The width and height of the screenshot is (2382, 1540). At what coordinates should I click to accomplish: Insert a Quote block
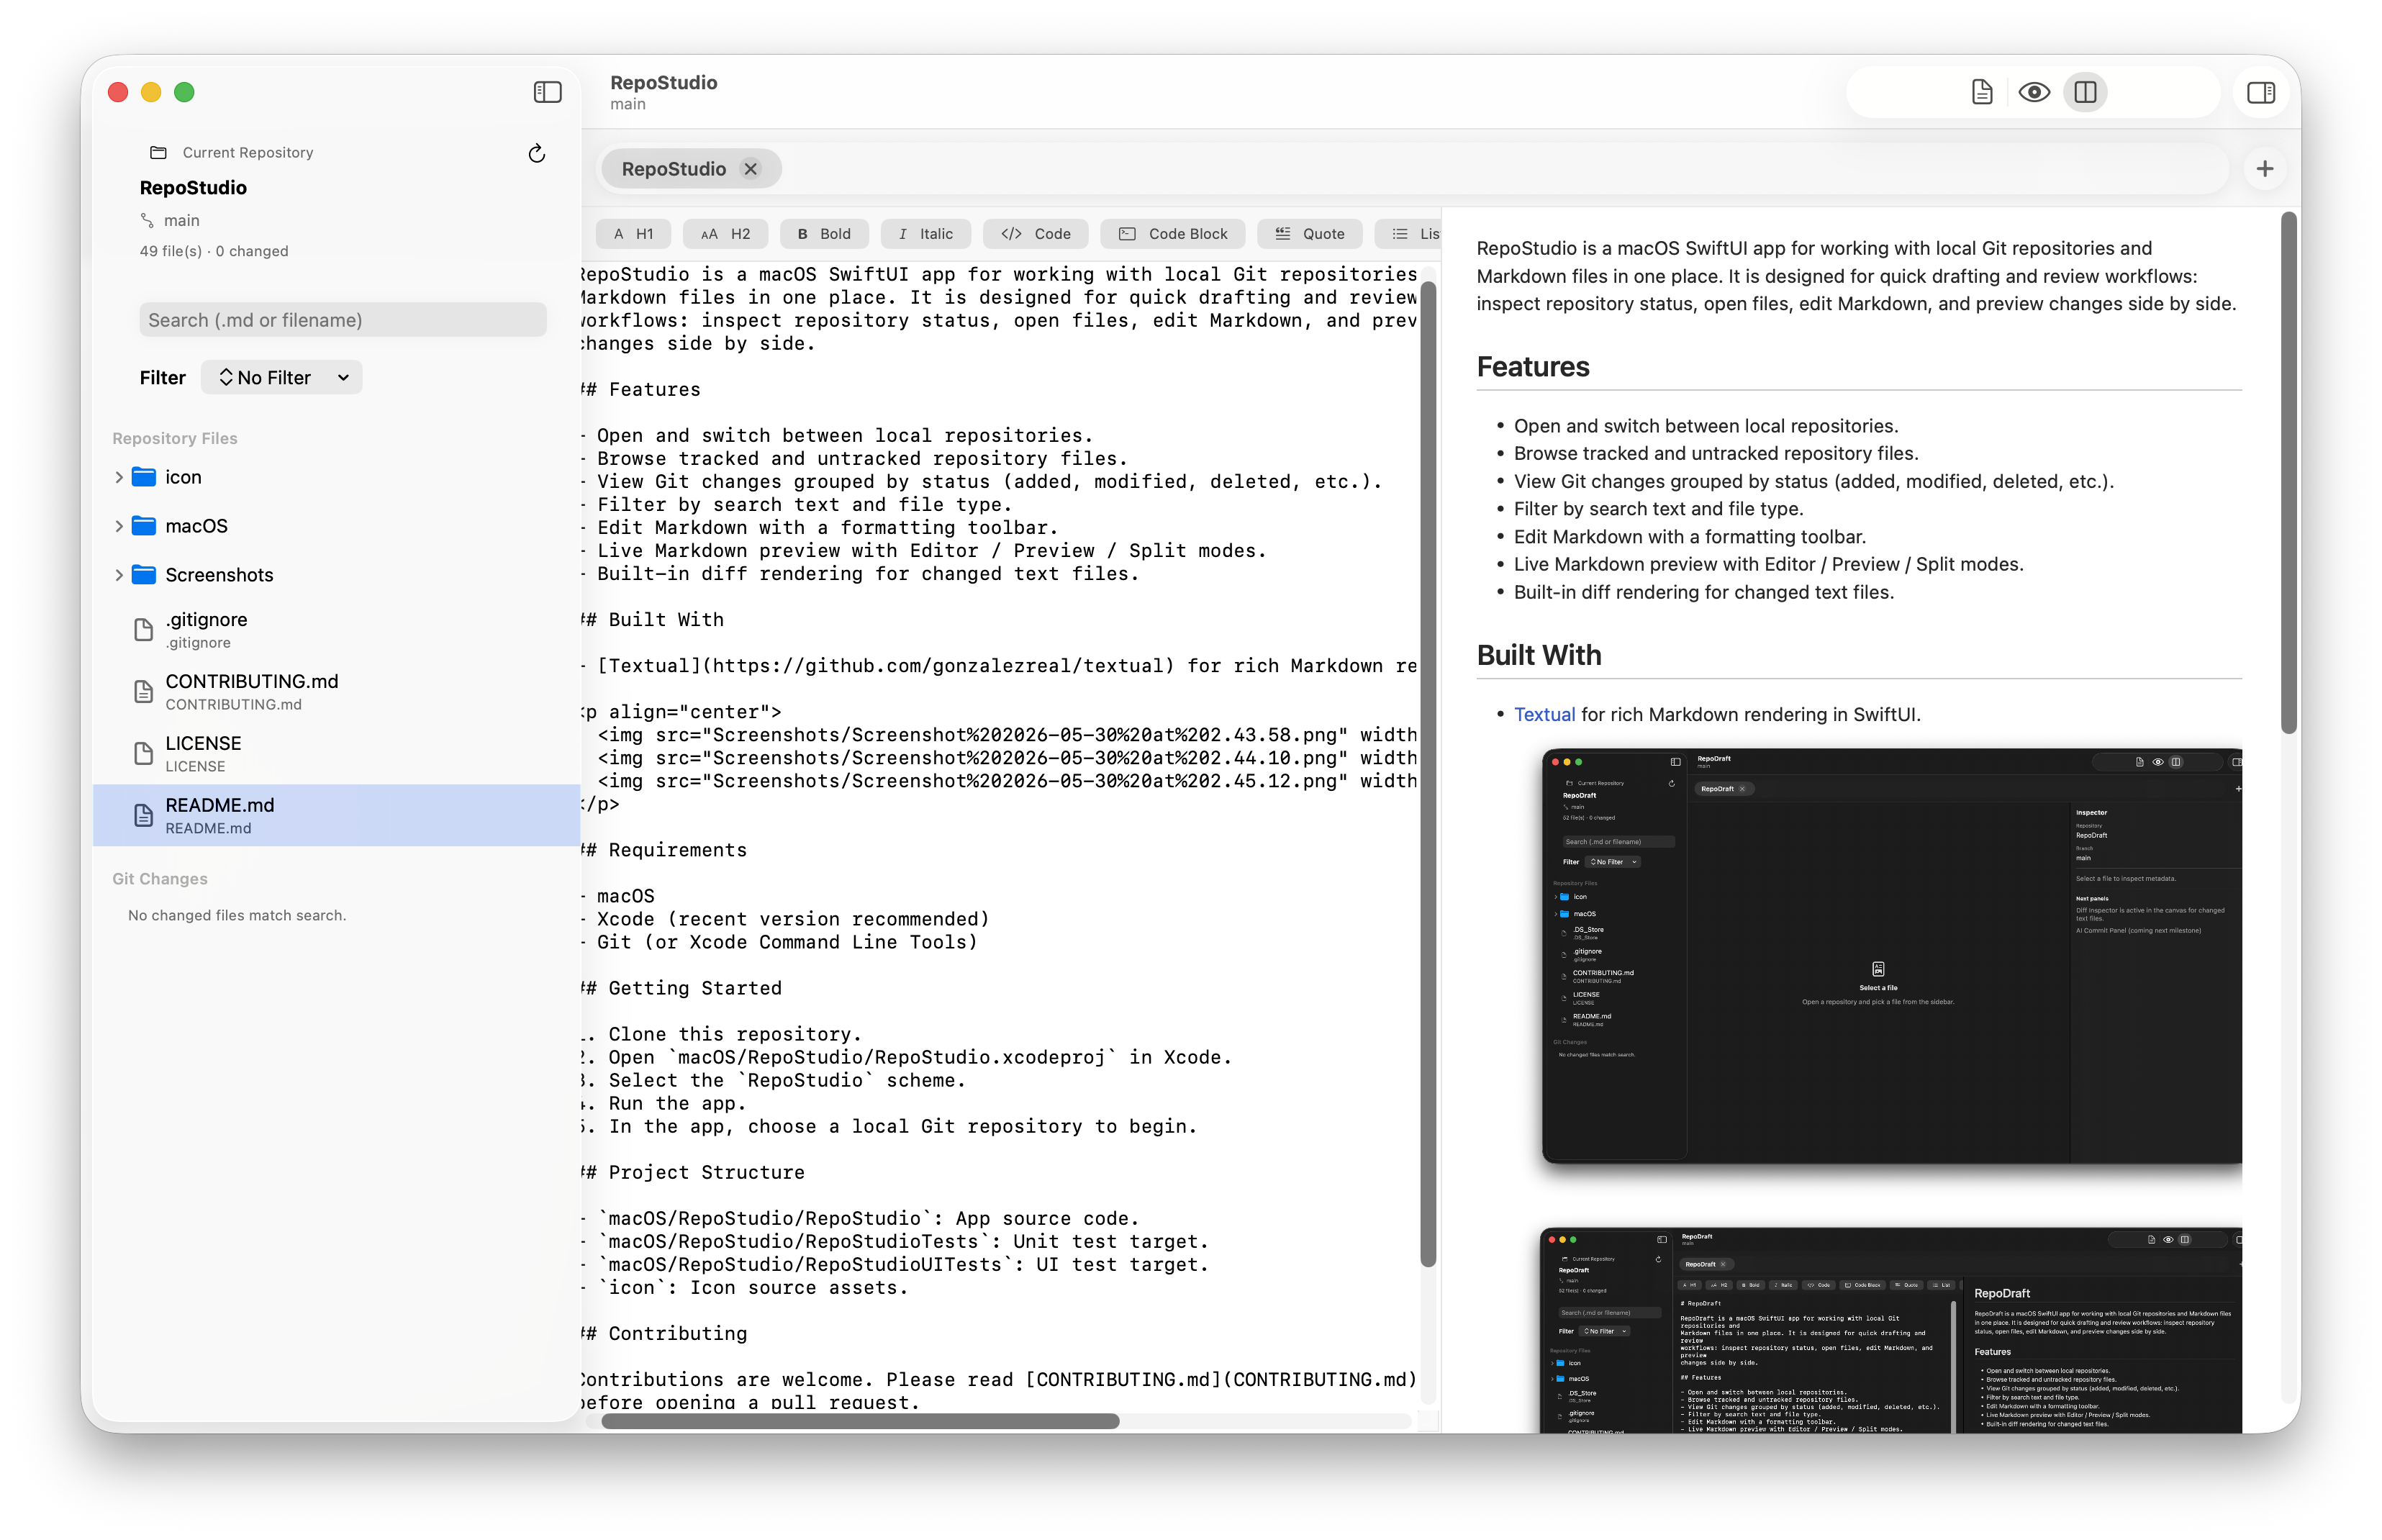(1309, 234)
